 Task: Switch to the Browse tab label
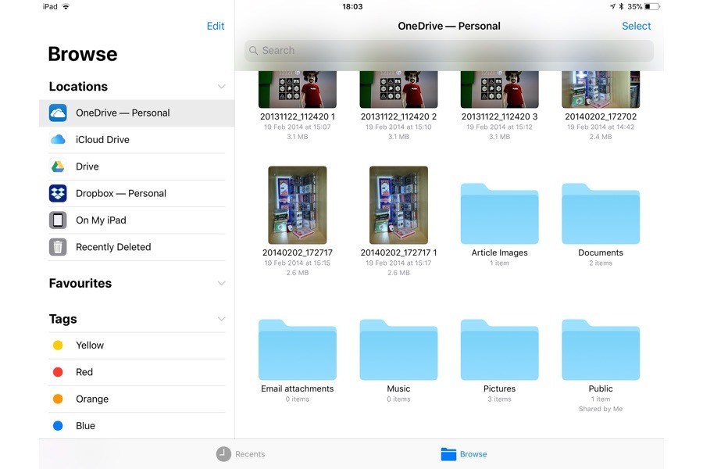click(x=473, y=454)
